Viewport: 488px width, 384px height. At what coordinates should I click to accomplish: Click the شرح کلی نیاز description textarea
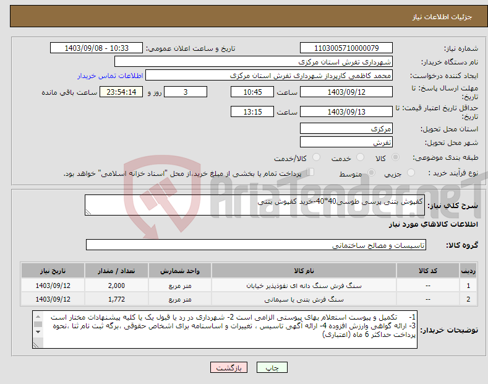coord(255,205)
